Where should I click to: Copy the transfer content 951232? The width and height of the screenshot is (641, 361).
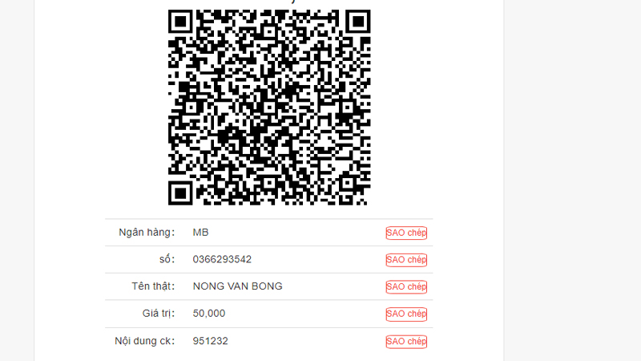click(x=406, y=342)
